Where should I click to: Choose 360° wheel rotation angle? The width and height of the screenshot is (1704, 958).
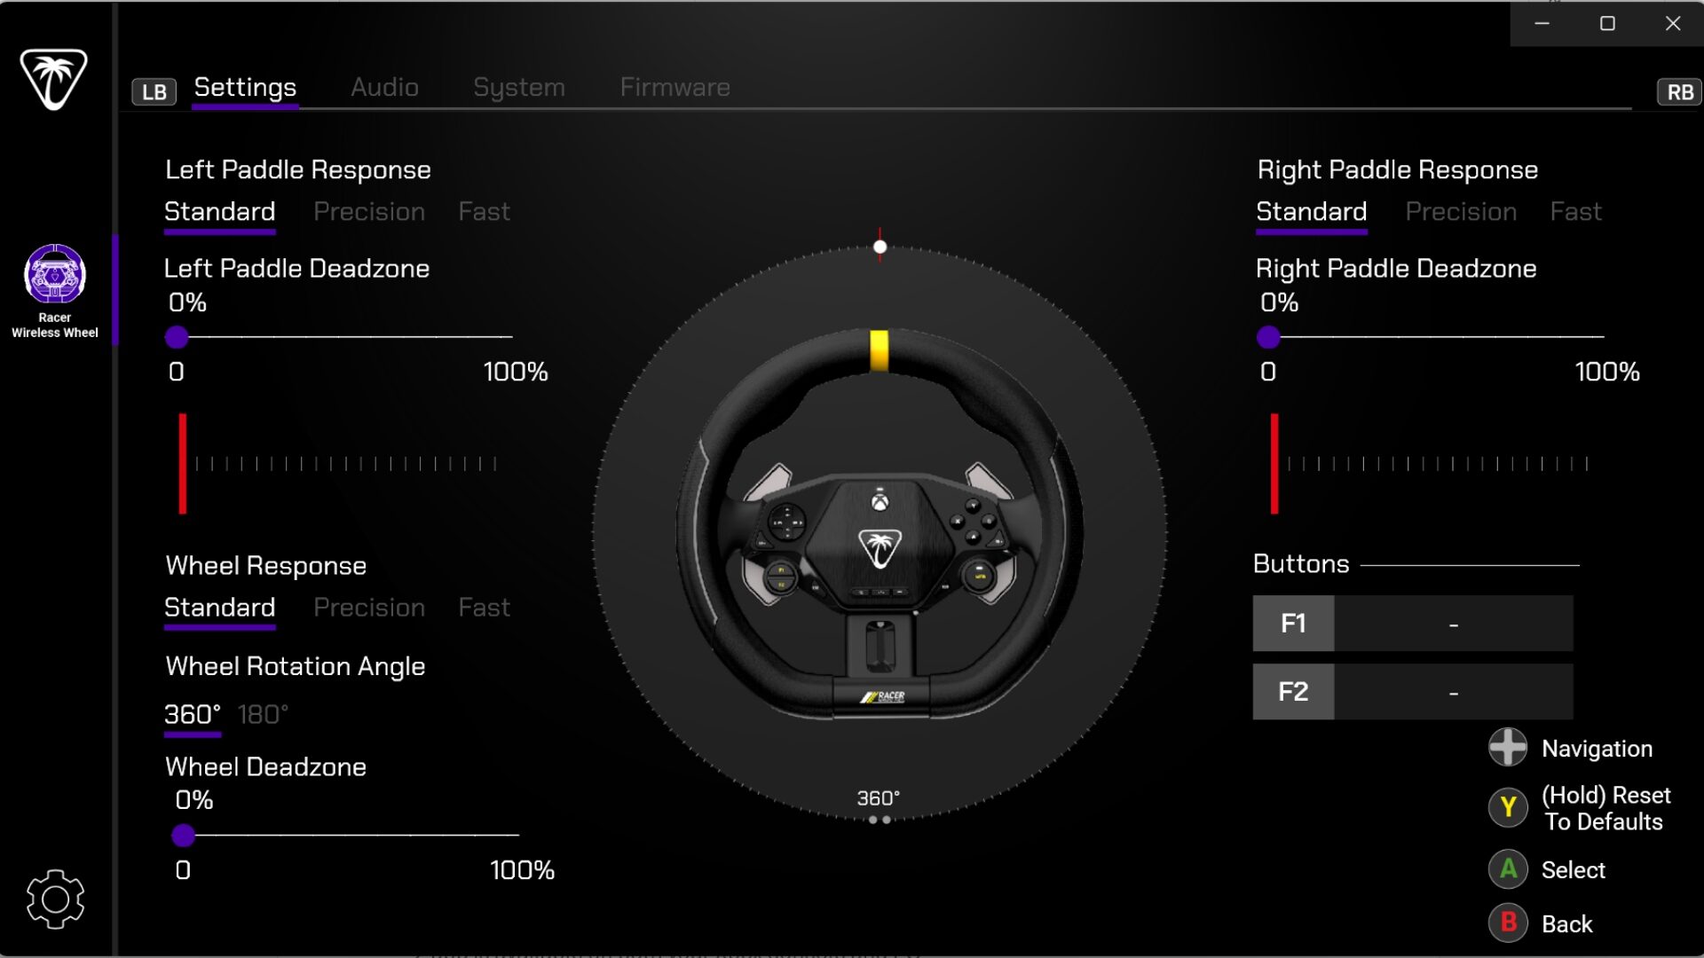pyautogui.click(x=193, y=715)
